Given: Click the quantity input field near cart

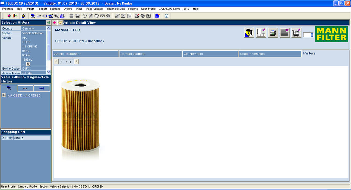Looking at the screenshot, I should (308, 35).
